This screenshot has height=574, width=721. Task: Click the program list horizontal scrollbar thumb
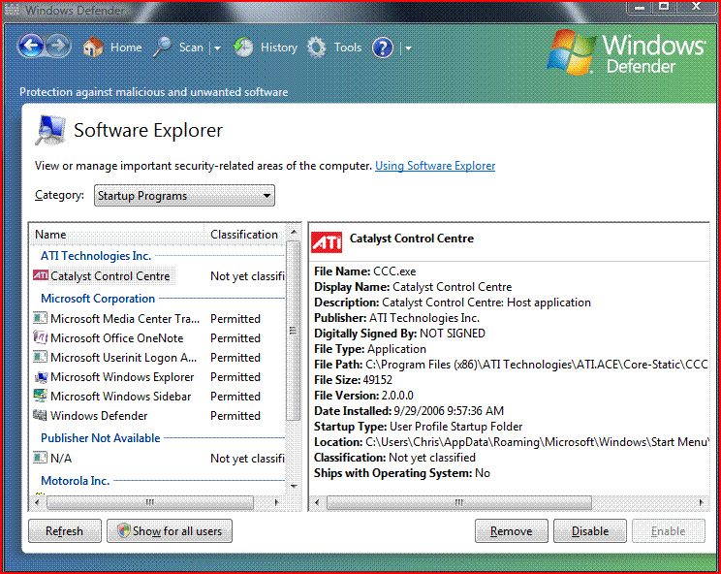[150, 502]
